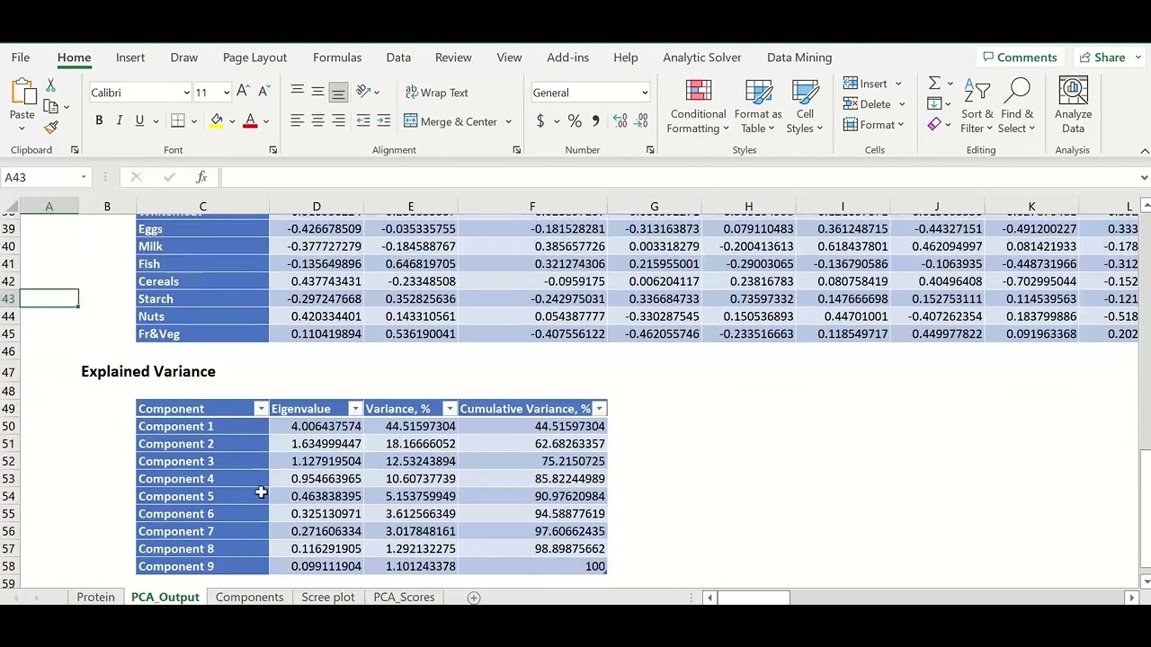Decrease font size with the smaller A
Screen dimensions: 1151x647
[x=263, y=92]
